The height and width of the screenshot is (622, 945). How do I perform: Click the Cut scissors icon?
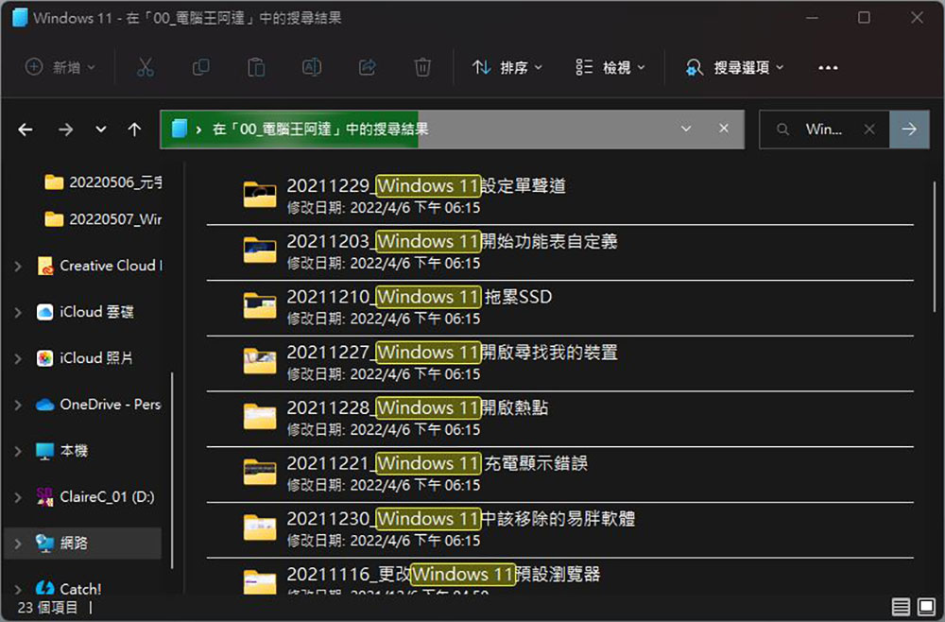coord(146,67)
